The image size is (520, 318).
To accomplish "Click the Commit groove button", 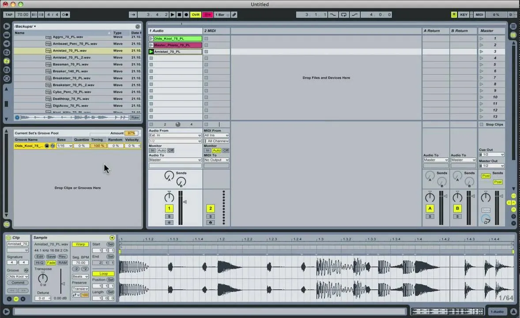I will (18, 283).
